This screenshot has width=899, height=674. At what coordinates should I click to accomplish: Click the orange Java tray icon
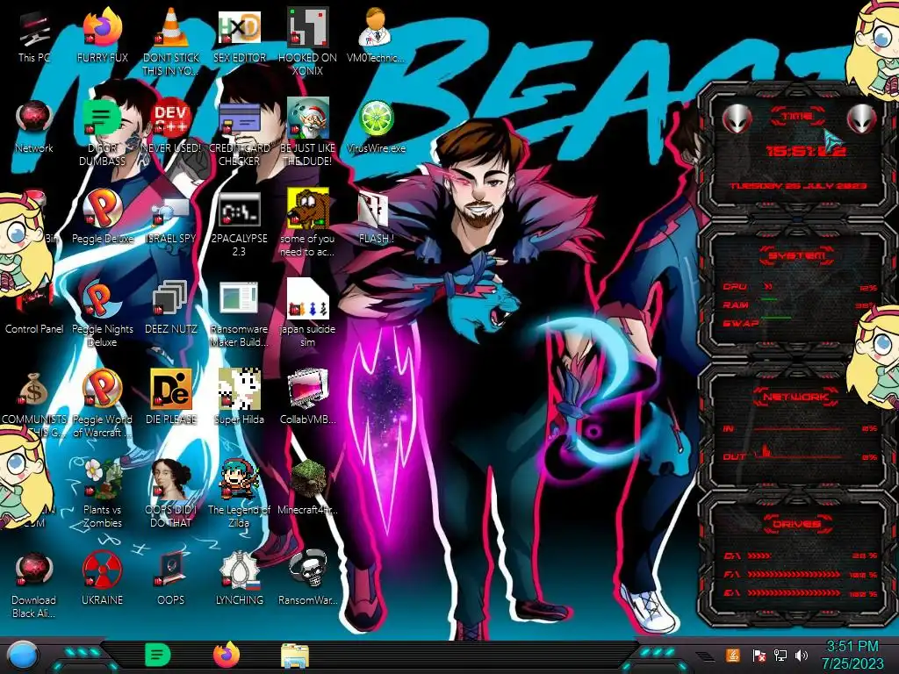pyautogui.click(x=732, y=655)
